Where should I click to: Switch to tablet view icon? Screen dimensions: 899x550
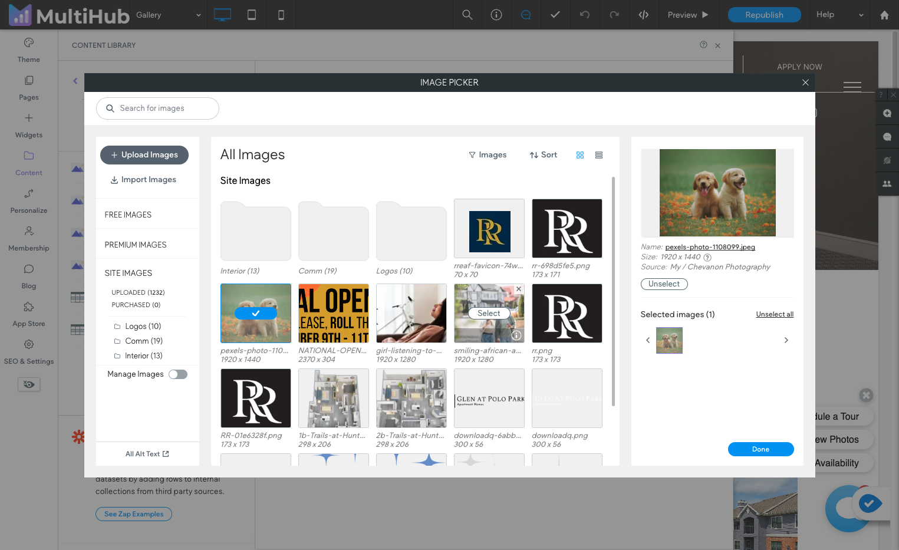pyautogui.click(x=252, y=15)
